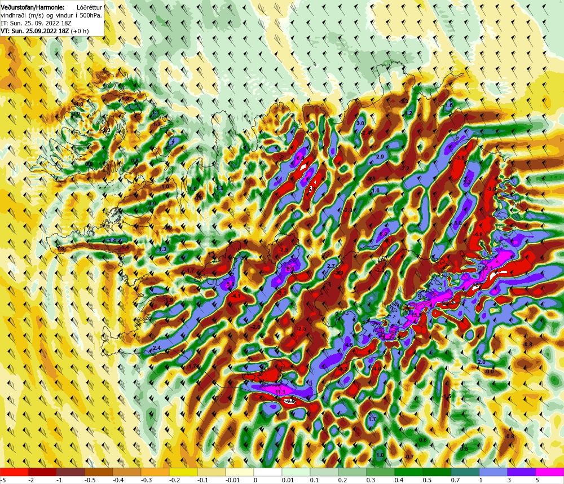Click the brown legend swatch above -0.5
This screenshot has height=484, width=564.
pyautogui.click(x=99, y=472)
